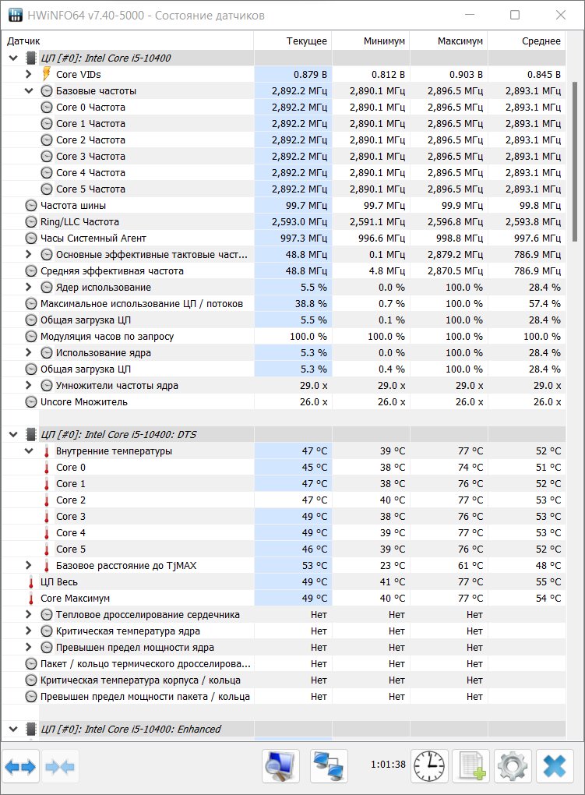
Task: Open sensor settings gear icon
Action: click(513, 767)
